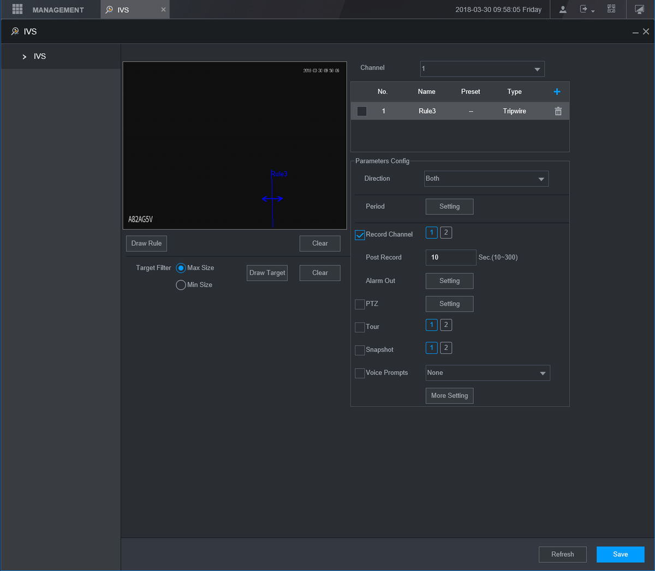
Task: Click the Management grid icon
Action: point(17,9)
